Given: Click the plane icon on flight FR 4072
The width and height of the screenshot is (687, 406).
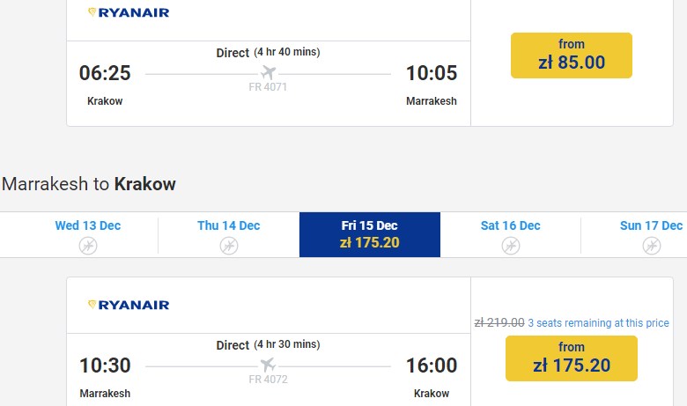Looking at the screenshot, I should (268, 365).
